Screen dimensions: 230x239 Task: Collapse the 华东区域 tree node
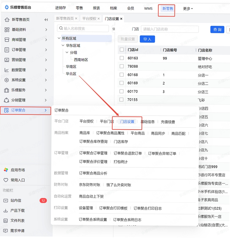[x=63, y=45]
